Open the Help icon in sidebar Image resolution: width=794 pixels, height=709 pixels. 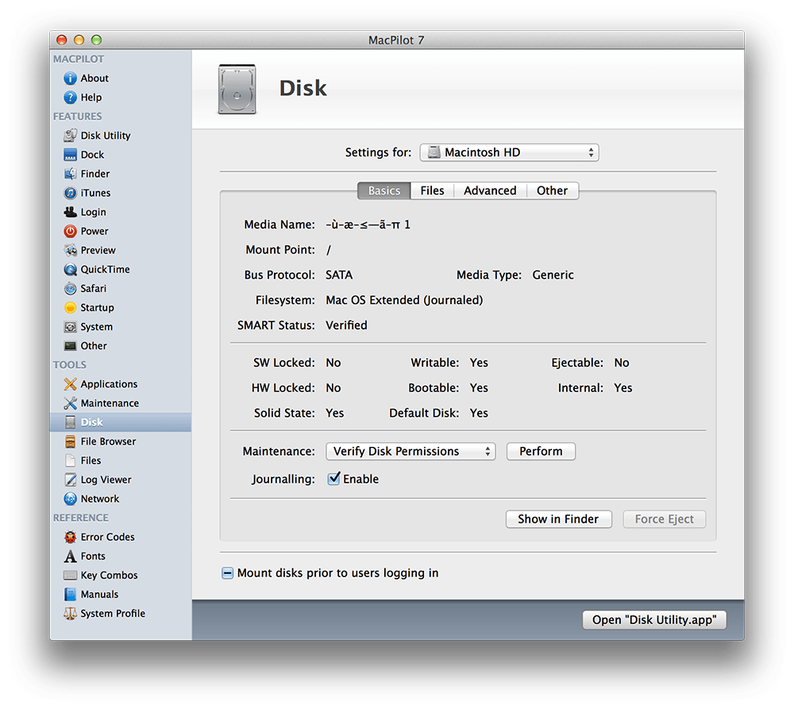click(x=70, y=97)
